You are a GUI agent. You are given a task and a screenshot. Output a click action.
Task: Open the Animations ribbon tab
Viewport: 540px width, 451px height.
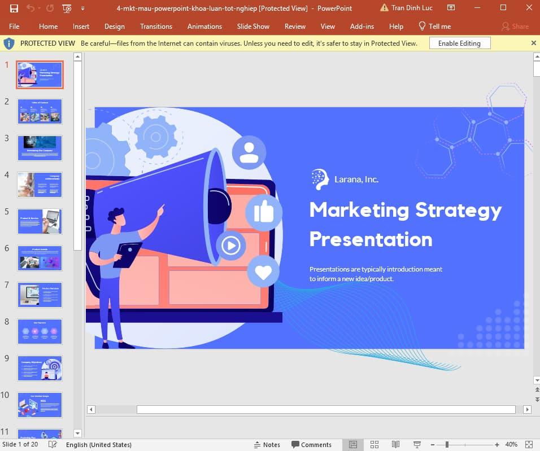[x=204, y=26]
